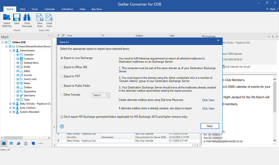Select the May Club Calendar message row
The width and height of the screenshot is (279, 165).
click(x=128, y=141)
